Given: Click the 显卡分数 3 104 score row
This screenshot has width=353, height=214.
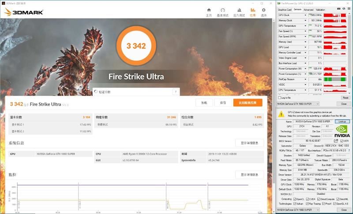Looking at the screenshot, I should [50, 117].
